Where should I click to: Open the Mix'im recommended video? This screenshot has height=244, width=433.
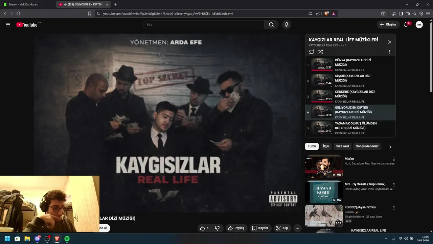[x=349, y=159]
